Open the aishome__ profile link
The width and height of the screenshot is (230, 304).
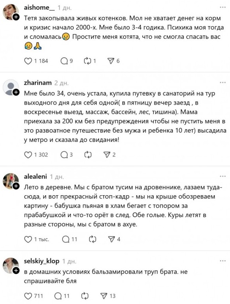39,8
